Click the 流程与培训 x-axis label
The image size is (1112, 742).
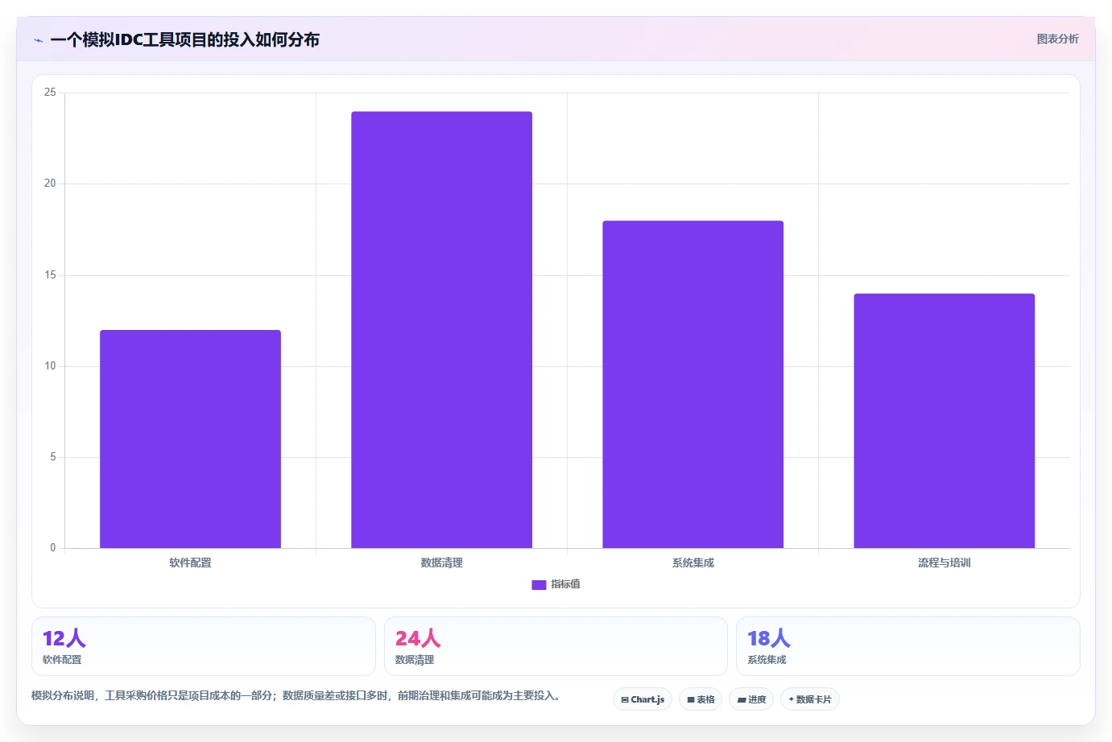click(x=944, y=563)
